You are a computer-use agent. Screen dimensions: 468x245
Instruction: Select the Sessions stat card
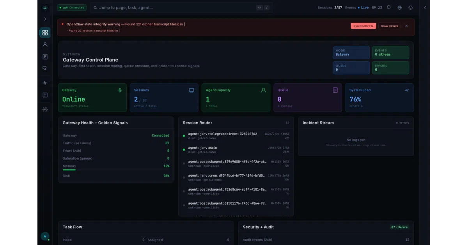click(x=164, y=98)
